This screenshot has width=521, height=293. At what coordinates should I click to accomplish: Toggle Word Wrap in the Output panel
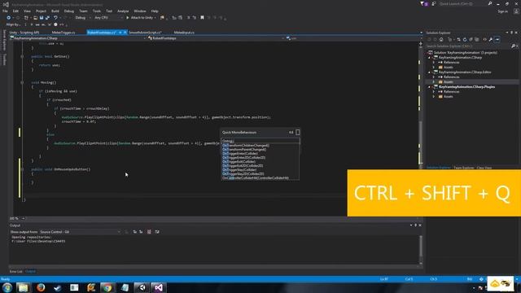157,231
